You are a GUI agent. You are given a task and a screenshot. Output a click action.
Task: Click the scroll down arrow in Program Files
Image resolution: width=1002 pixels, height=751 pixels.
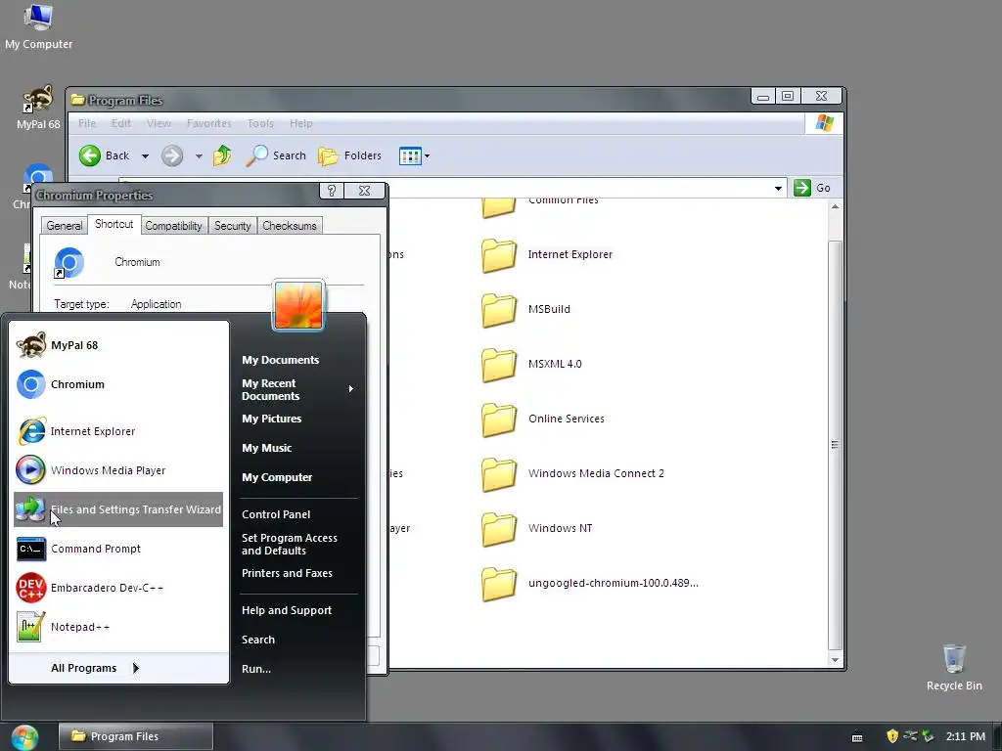[835, 660]
